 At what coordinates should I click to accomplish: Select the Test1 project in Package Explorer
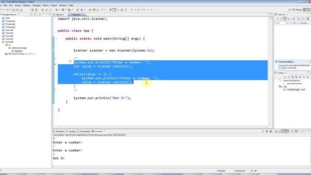coord(8,18)
